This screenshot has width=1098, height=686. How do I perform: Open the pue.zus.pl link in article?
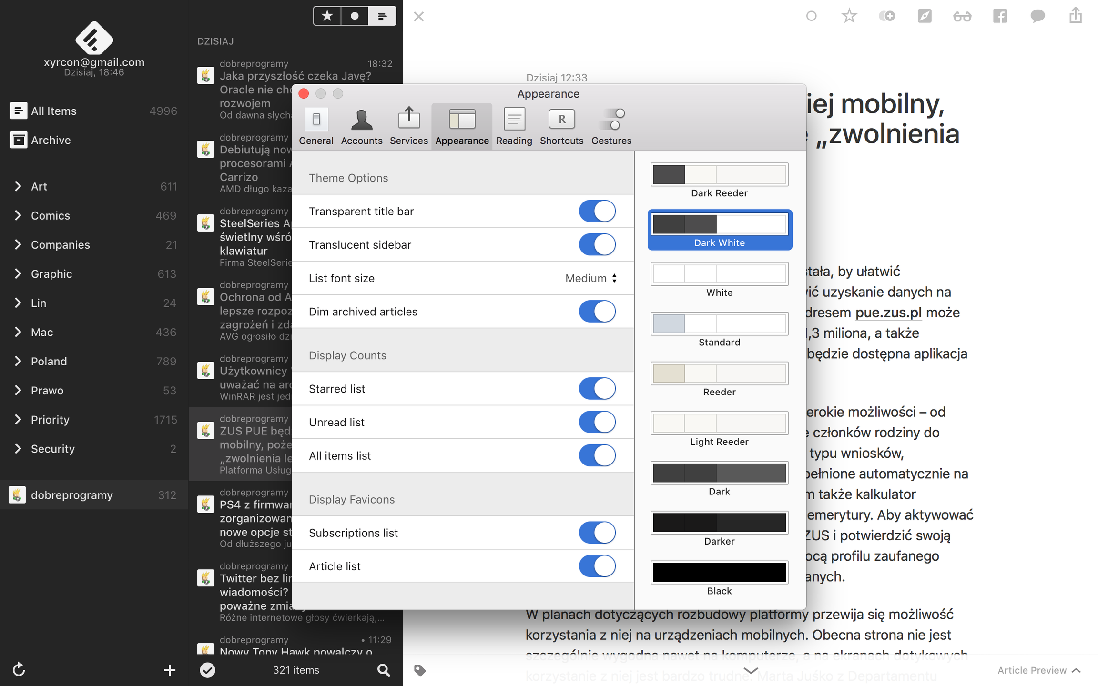[888, 313]
